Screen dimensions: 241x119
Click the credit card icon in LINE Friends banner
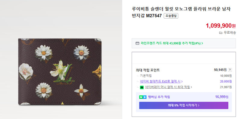pyautogui.click(x=137, y=43)
